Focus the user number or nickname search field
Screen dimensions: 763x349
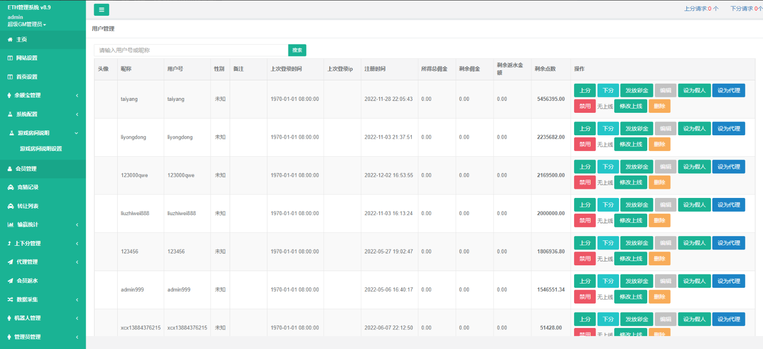(191, 50)
